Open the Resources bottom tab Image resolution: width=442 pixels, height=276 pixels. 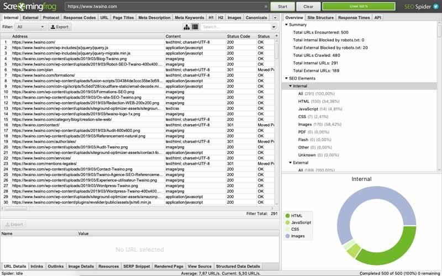(108, 266)
